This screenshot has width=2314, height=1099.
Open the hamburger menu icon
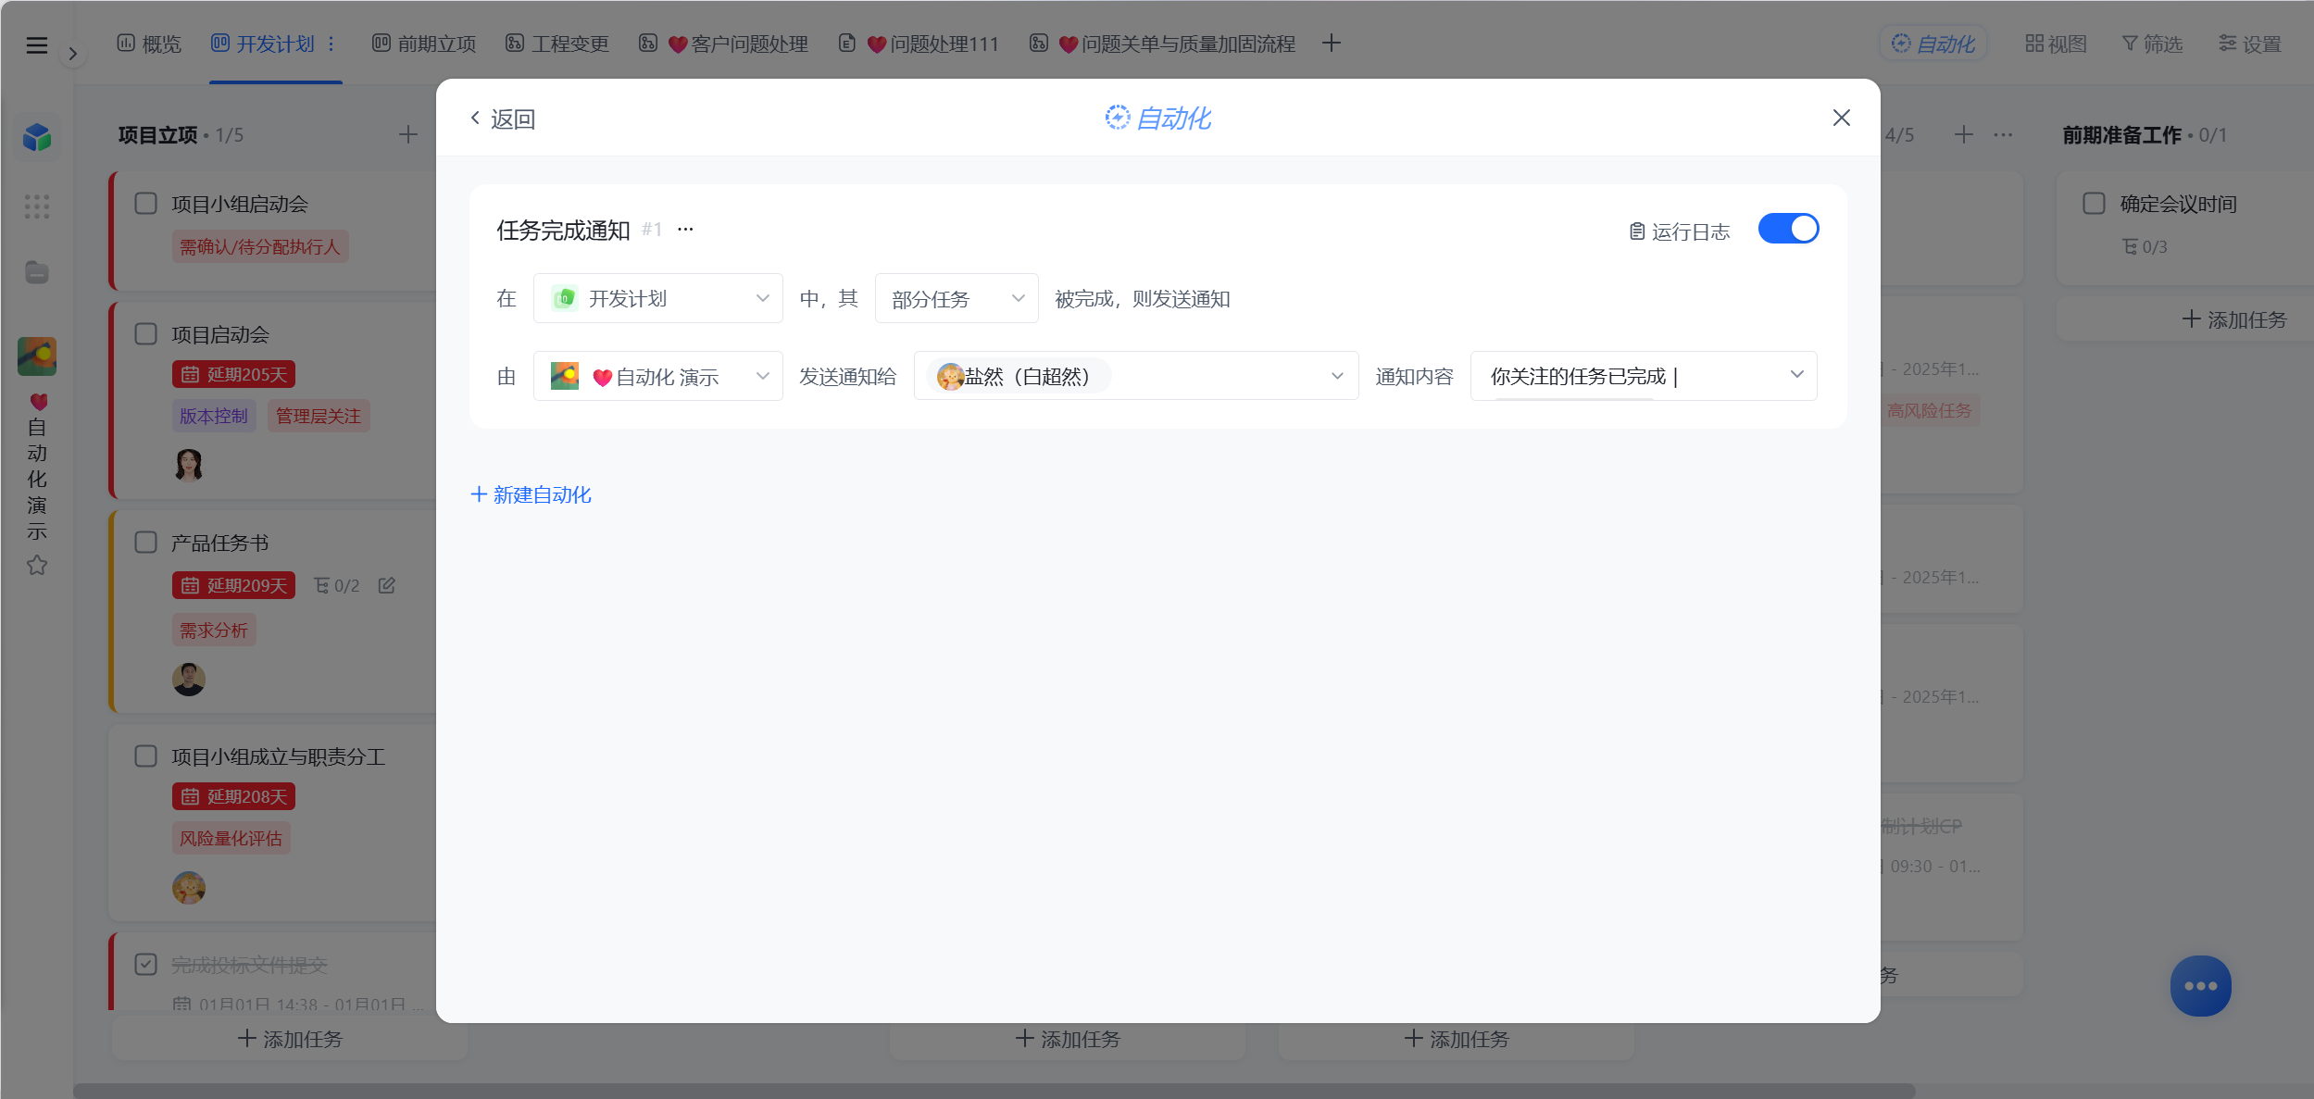pyautogui.click(x=37, y=45)
